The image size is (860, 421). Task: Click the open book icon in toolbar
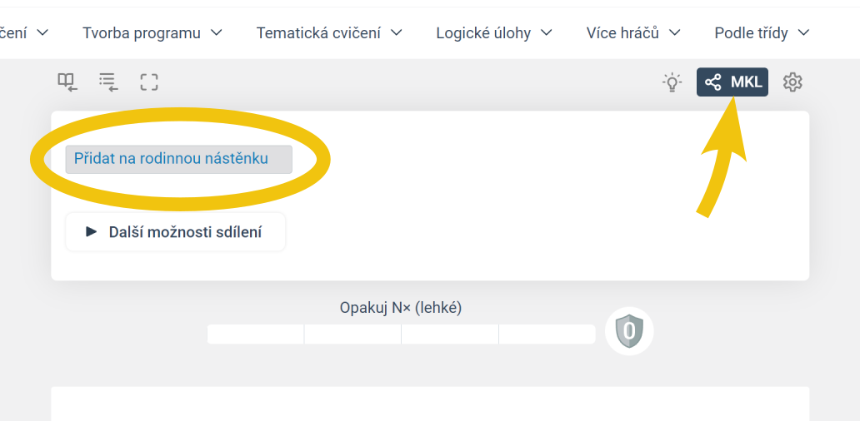[67, 82]
